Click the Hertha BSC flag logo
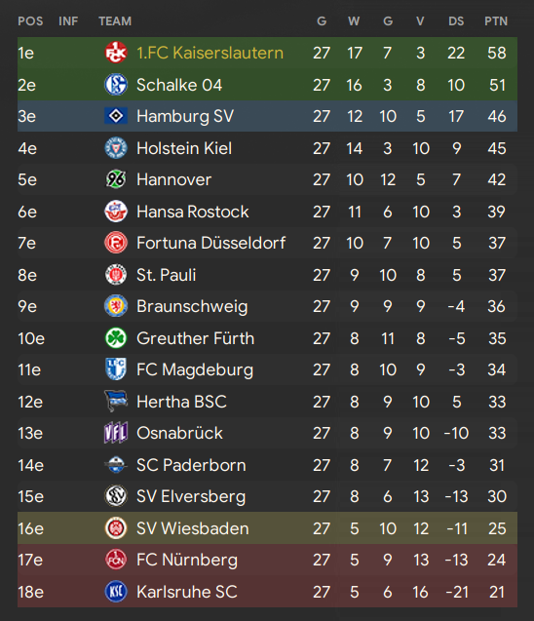Screen dimensions: 534x621 point(116,401)
